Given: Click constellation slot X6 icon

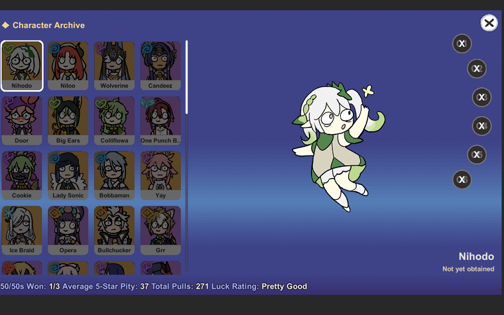Looking at the screenshot, I should 462,180.
